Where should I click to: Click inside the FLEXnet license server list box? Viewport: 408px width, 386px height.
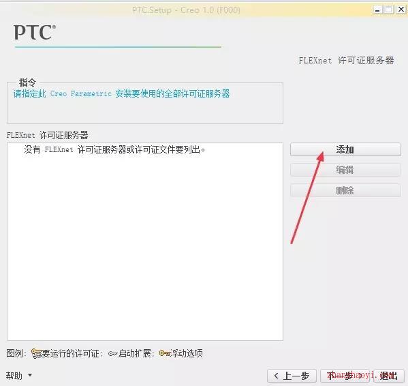(x=145, y=241)
